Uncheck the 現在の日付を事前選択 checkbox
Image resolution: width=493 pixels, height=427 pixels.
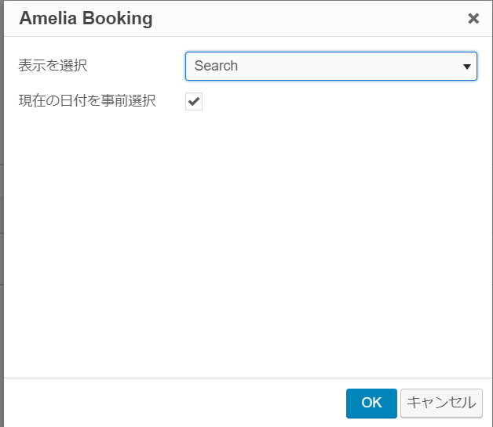click(194, 101)
